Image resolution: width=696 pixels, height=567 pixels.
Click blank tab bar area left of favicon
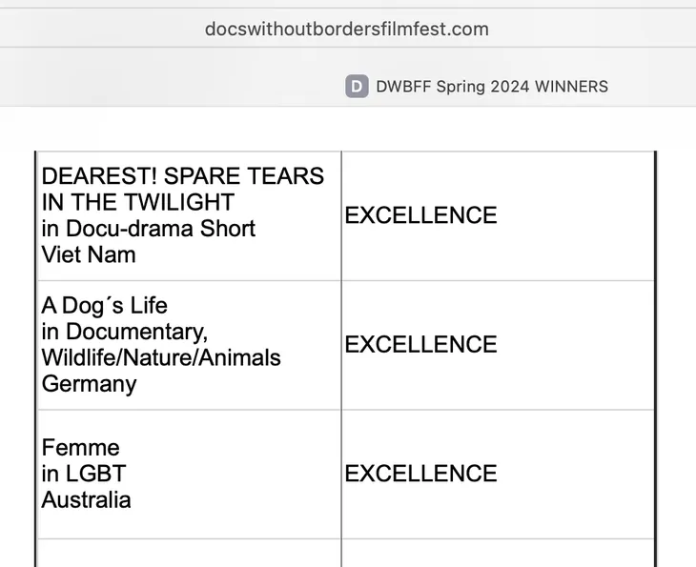click(173, 78)
